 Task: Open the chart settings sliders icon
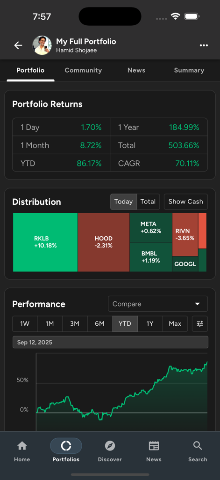(x=200, y=323)
